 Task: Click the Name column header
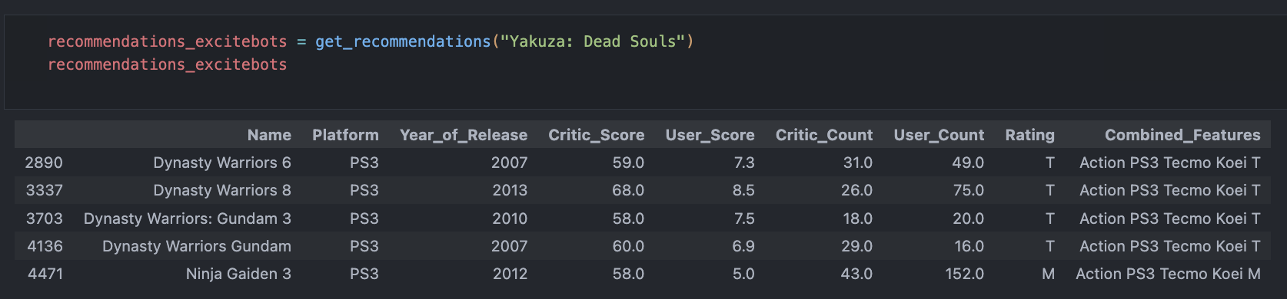[x=269, y=135]
